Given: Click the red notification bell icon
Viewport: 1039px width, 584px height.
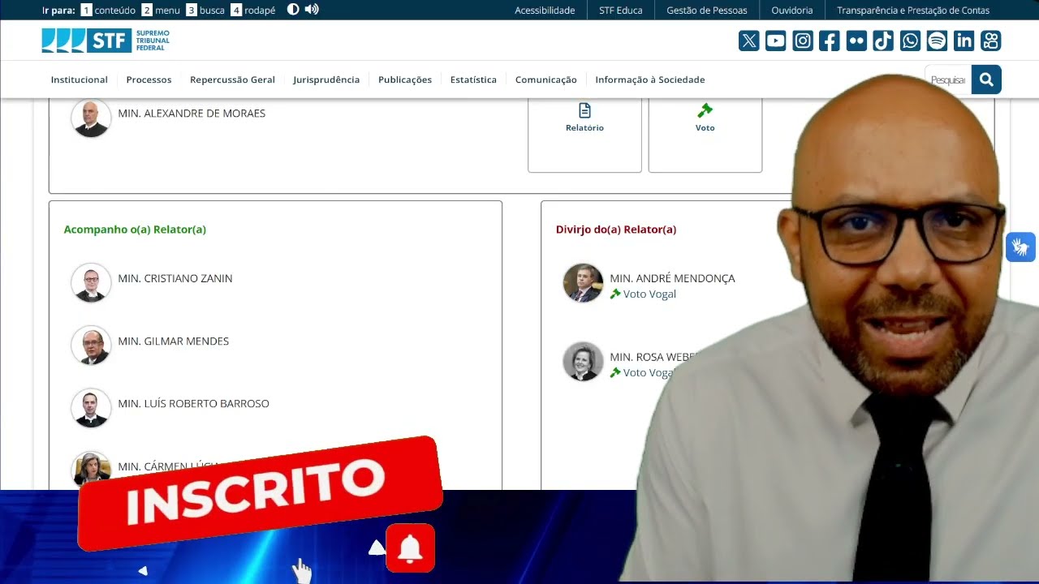Looking at the screenshot, I should [410, 548].
